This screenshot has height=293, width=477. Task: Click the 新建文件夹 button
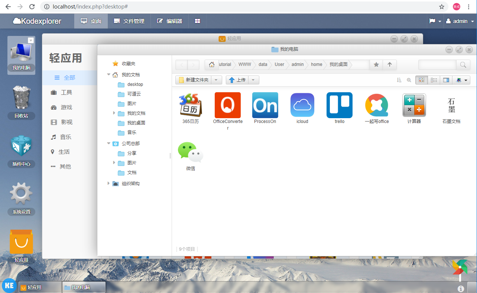[194, 80]
